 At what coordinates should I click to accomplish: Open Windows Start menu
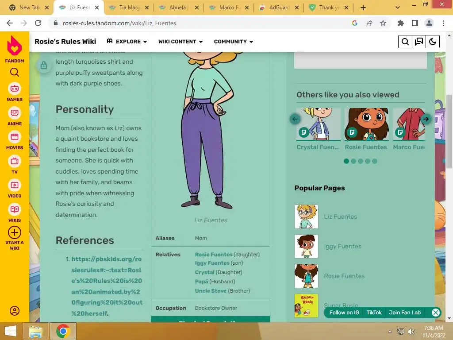pyautogui.click(x=11, y=331)
